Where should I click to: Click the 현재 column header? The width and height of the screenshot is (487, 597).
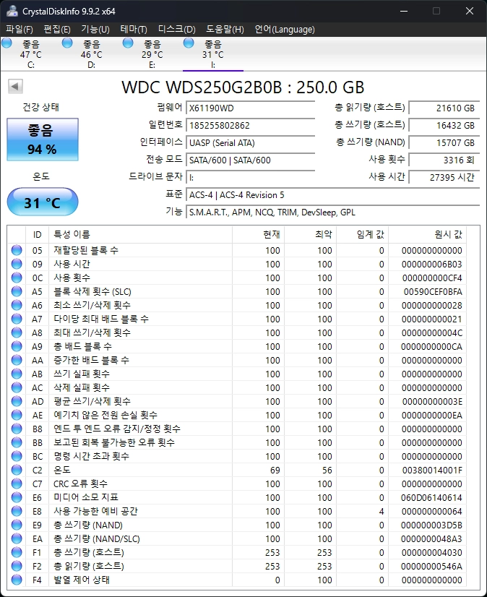coord(258,234)
